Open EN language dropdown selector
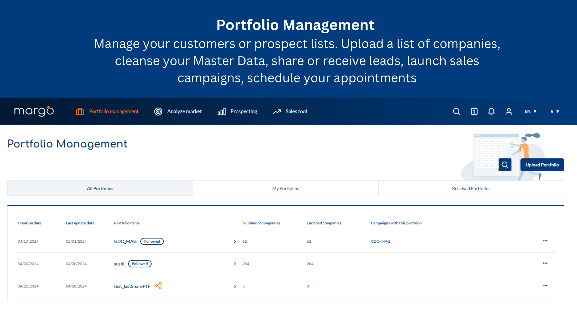577x324 pixels. pos(530,111)
